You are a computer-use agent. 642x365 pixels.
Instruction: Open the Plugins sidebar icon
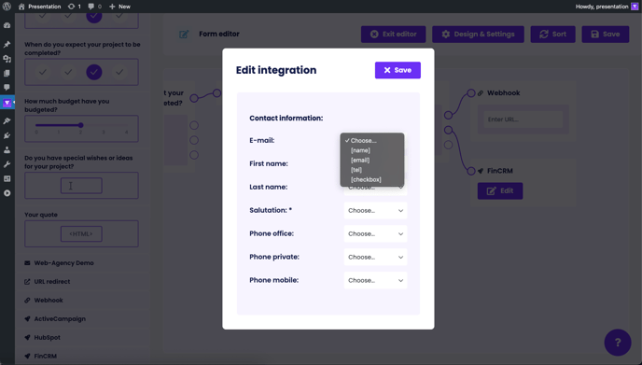tap(7, 135)
